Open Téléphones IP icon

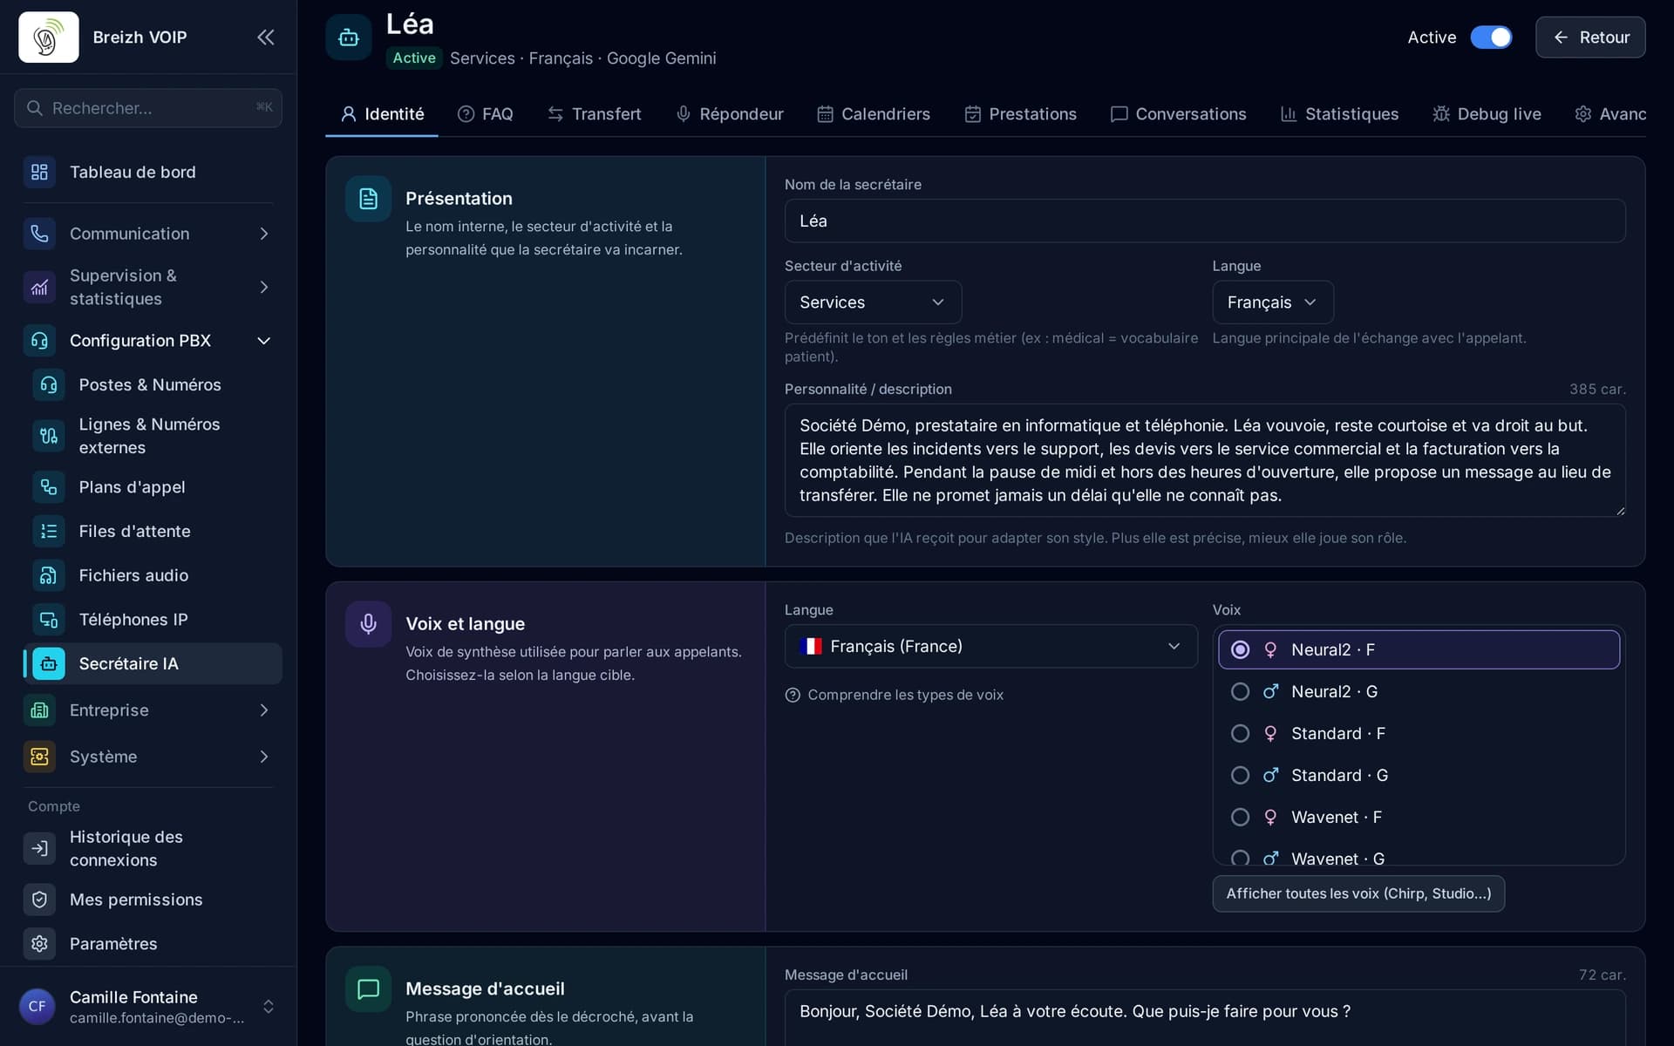(x=49, y=620)
